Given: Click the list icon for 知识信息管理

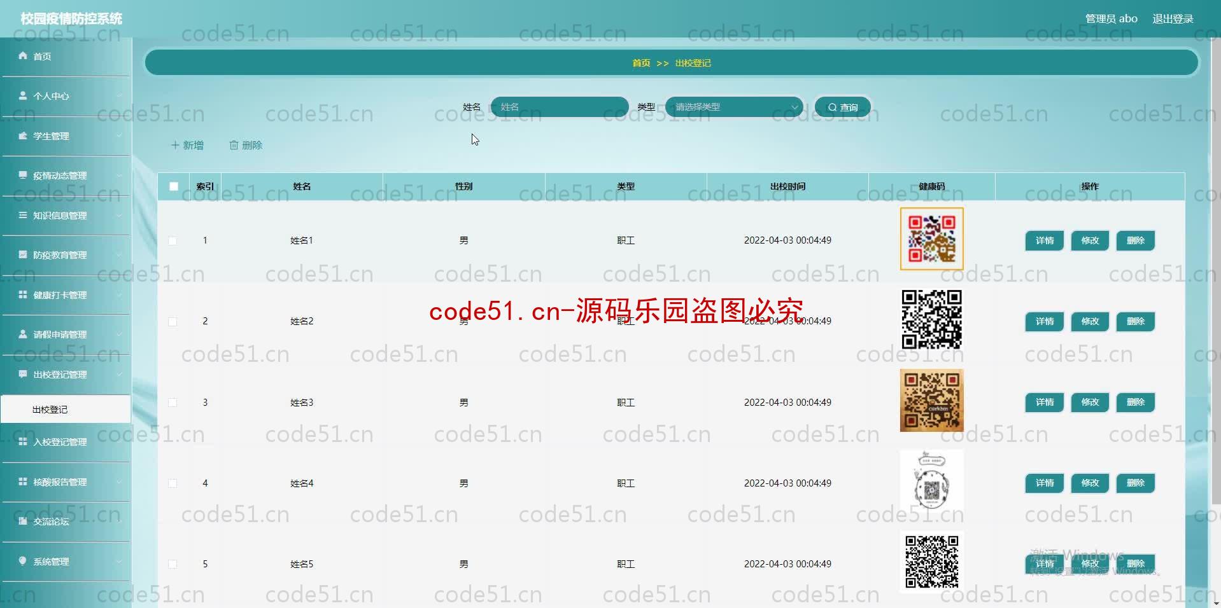Looking at the screenshot, I should pyautogui.click(x=23, y=215).
